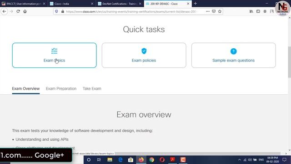This screenshot has width=291, height=164.
Task: Open page actions three-dot menu
Action: click(208, 11)
